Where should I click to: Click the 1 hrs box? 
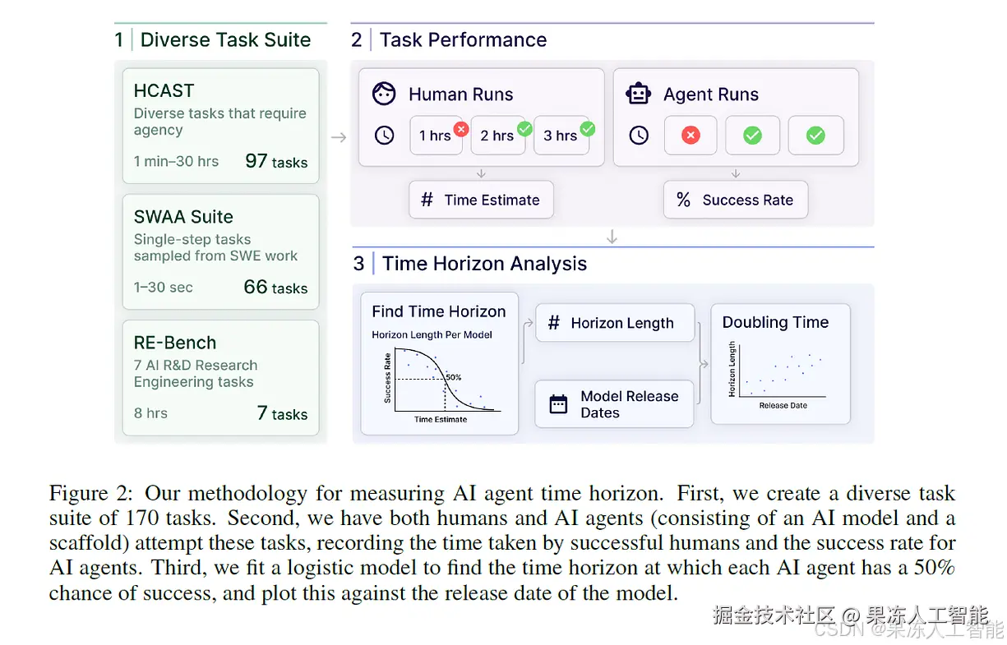click(x=435, y=136)
